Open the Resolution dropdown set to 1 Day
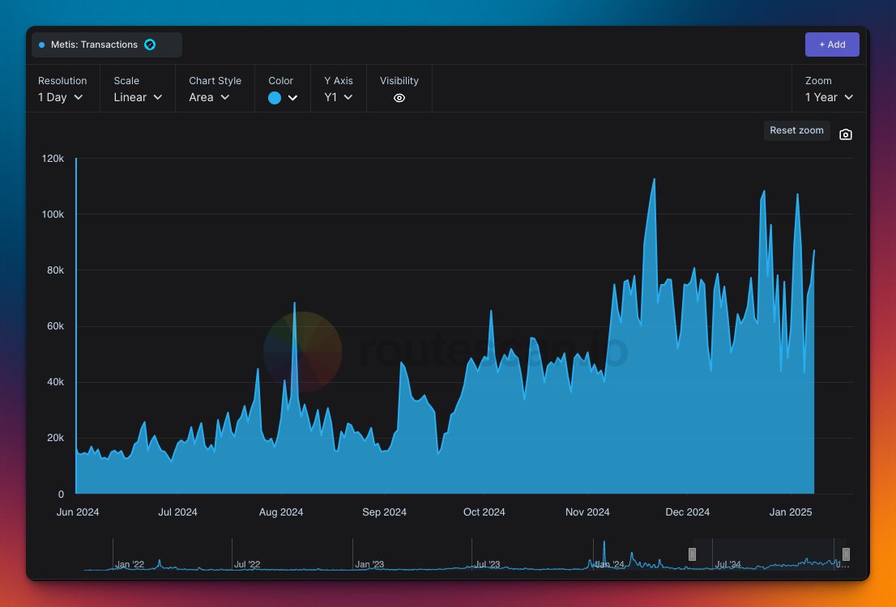This screenshot has height=607, width=896. [x=62, y=96]
